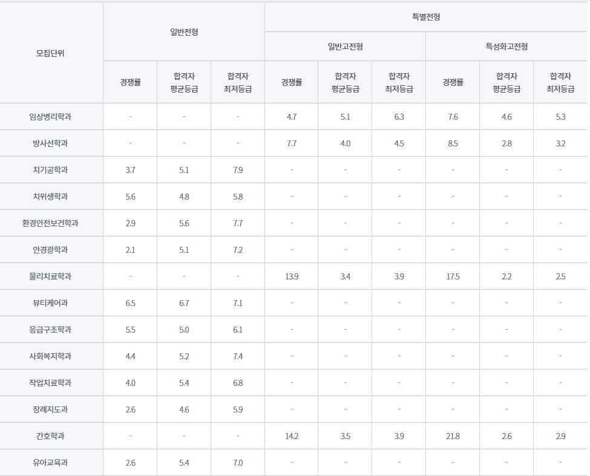Click 2.9 in the 환경안전보건학과 row
The height and width of the screenshot is (476, 590).
click(x=130, y=223)
